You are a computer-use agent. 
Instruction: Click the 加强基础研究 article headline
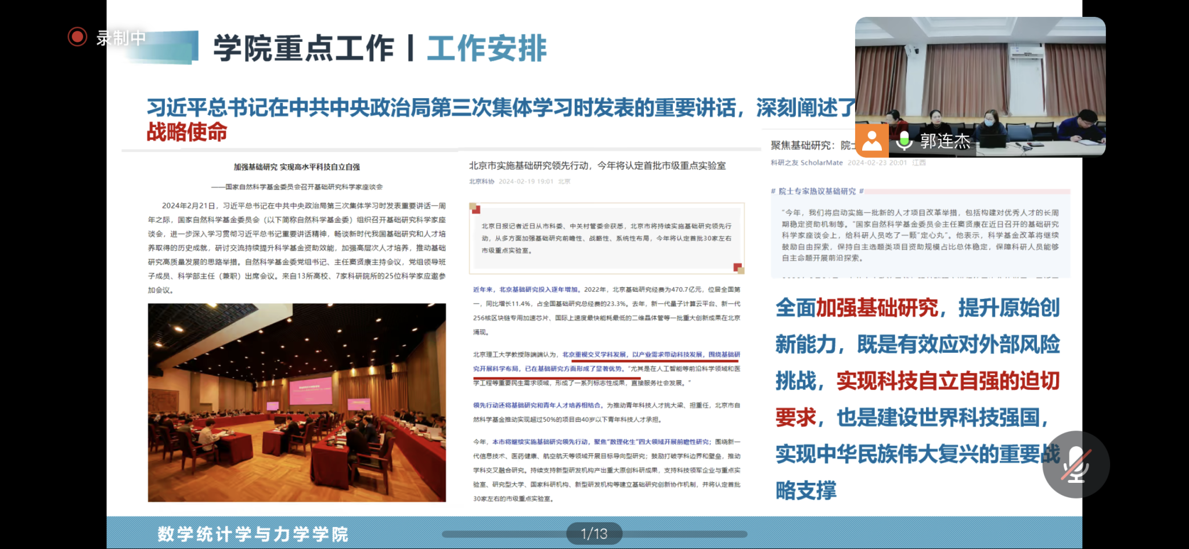coord(297,167)
